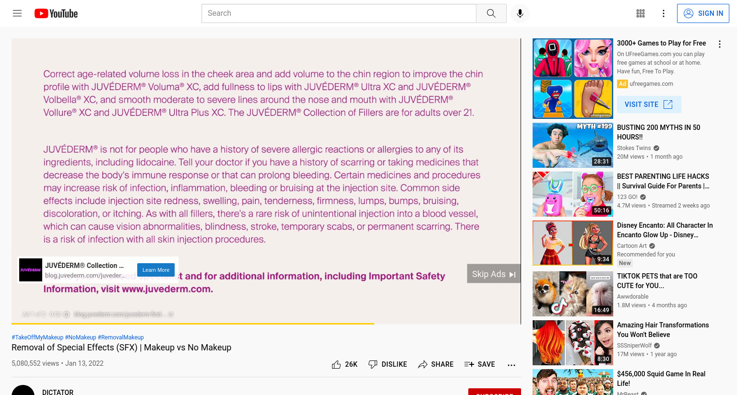Open the Cartoon Art channel
The image size is (737, 395).
[x=632, y=246]
